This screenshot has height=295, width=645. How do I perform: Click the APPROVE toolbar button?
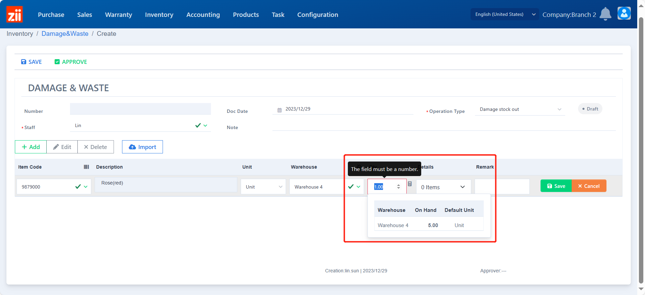pyautogui.click(x=71, y=62)
